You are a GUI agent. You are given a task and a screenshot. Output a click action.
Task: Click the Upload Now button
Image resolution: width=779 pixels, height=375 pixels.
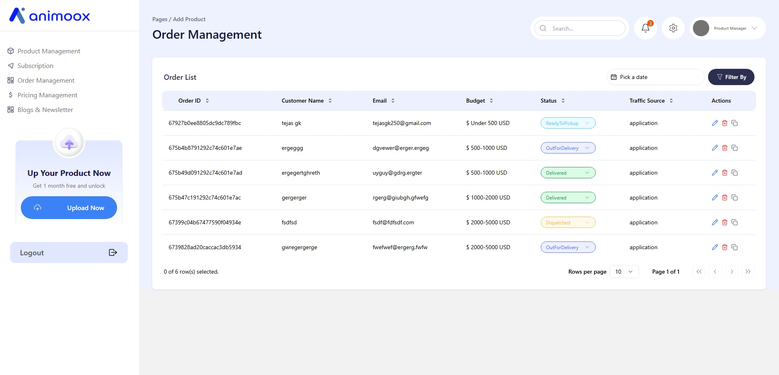point(69,208)
